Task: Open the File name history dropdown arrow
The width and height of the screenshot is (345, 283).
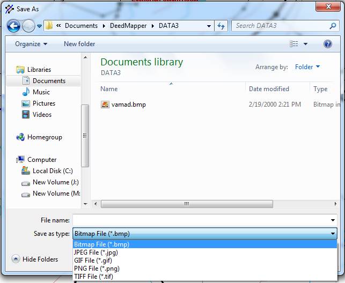Action: [333, 220]
